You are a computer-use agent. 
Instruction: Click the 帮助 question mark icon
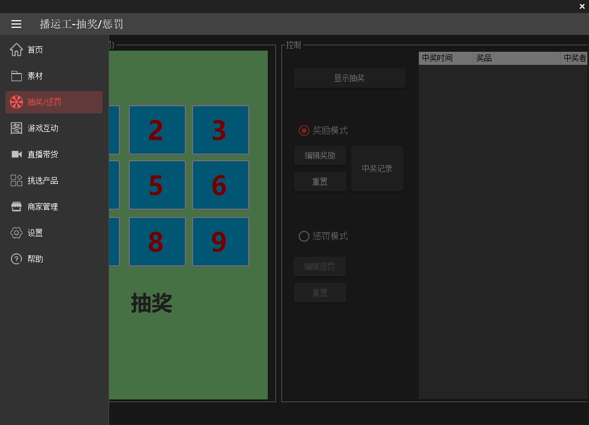(x=16, y=259)
